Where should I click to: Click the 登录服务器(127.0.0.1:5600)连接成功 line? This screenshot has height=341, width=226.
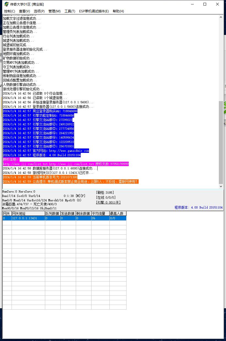coord(48,107)
